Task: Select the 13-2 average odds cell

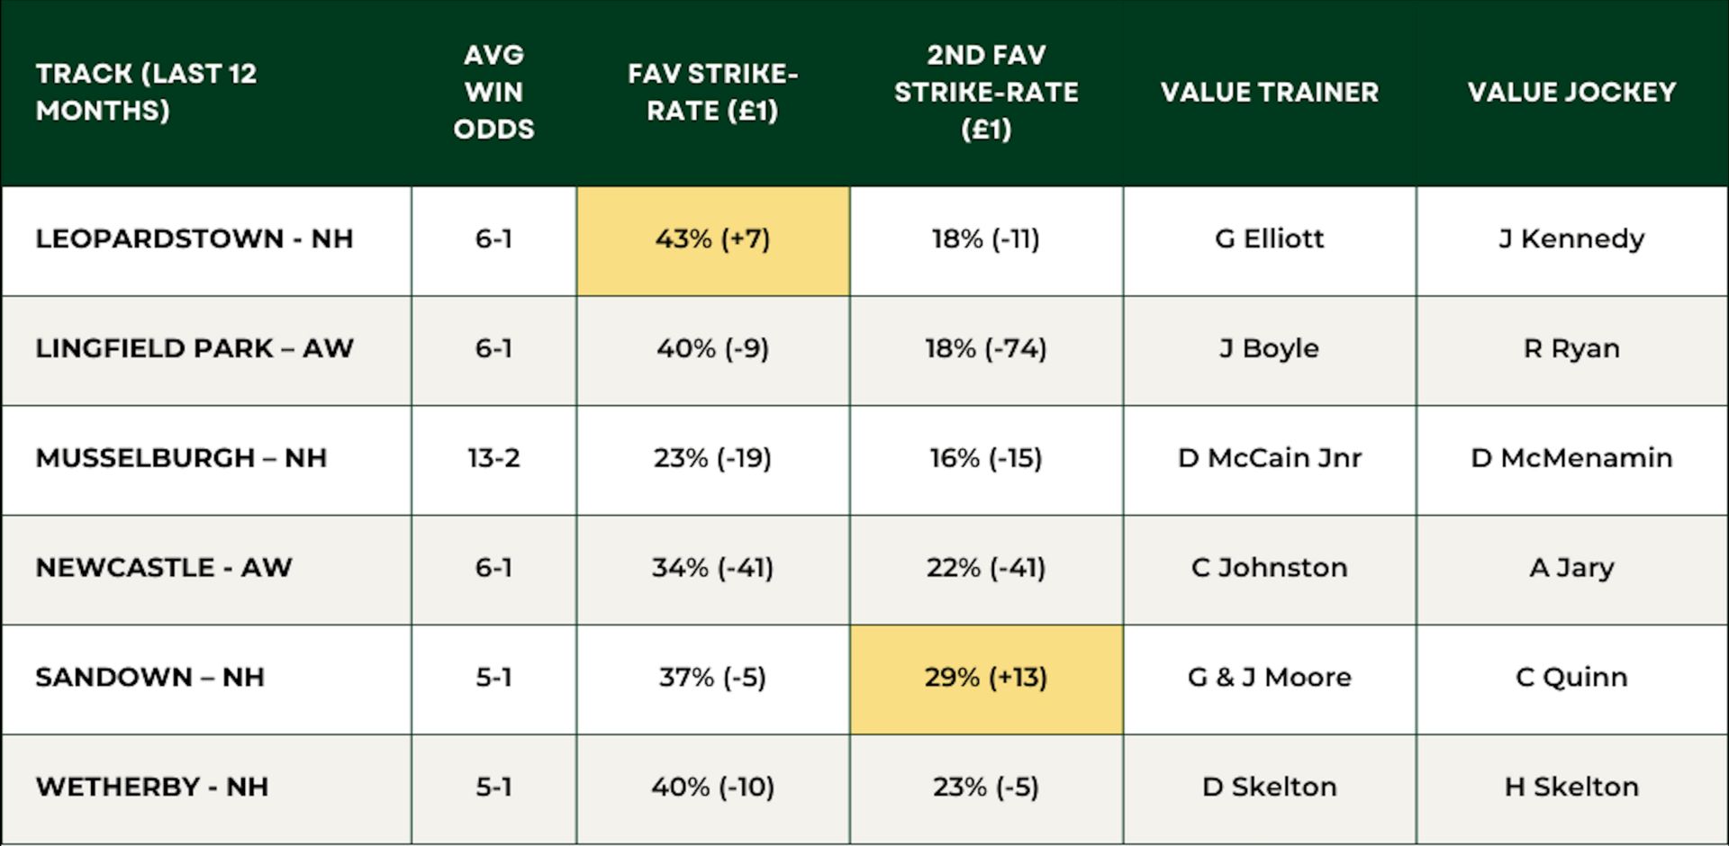Action: (x=493, y=458)
